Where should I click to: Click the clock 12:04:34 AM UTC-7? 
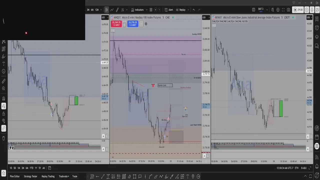coord(285,168)
